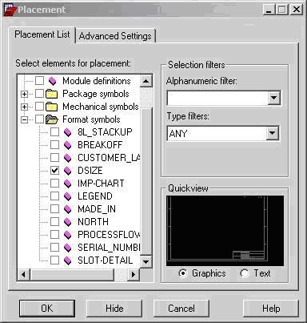Click the 8L_STACKUP symbol icon
The image size is (307, 323).
(x=68, y=132)
